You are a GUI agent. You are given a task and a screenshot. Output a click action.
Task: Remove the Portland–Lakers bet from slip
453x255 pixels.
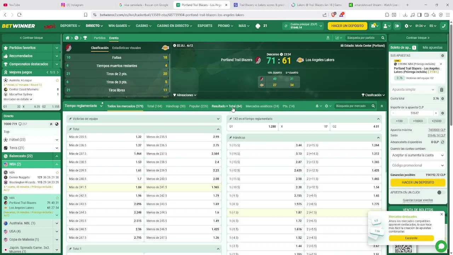point(441,64)
